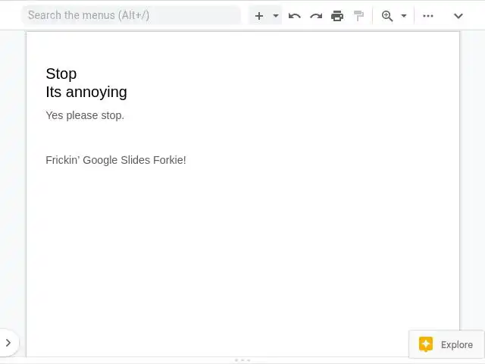
Task: Click the "Yes please stop." text
Action: tap(85, 115)
